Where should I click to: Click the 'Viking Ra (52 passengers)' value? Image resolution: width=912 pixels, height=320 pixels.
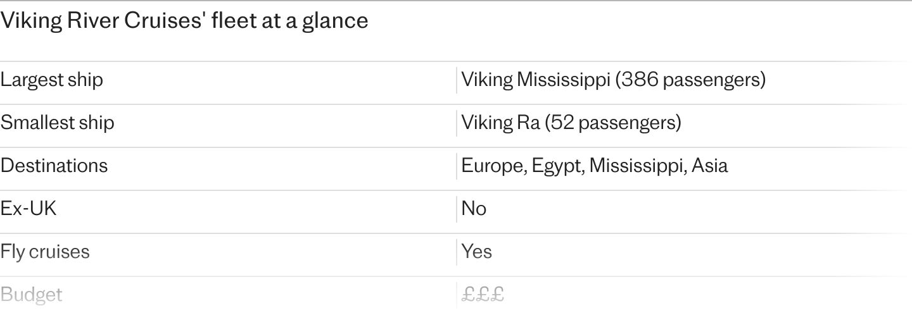pyautogui.click(x=571, y=123)
